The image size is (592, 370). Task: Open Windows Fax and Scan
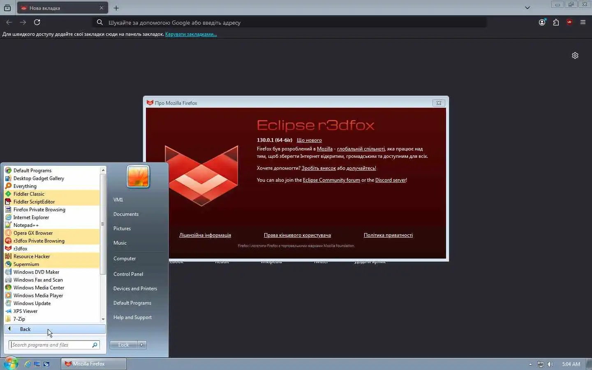52,280
